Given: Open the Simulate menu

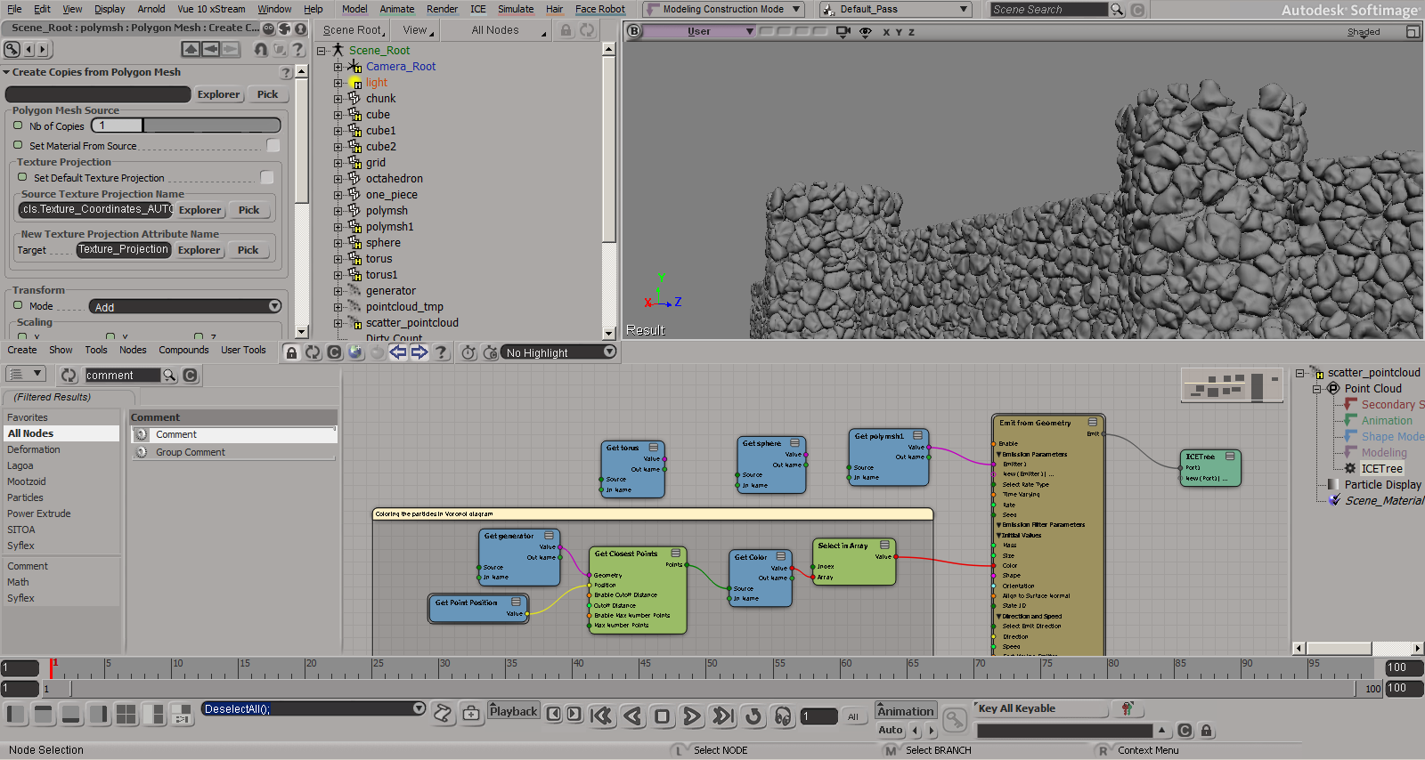Looking at the screenshot, I should click(x=515, y=9).
